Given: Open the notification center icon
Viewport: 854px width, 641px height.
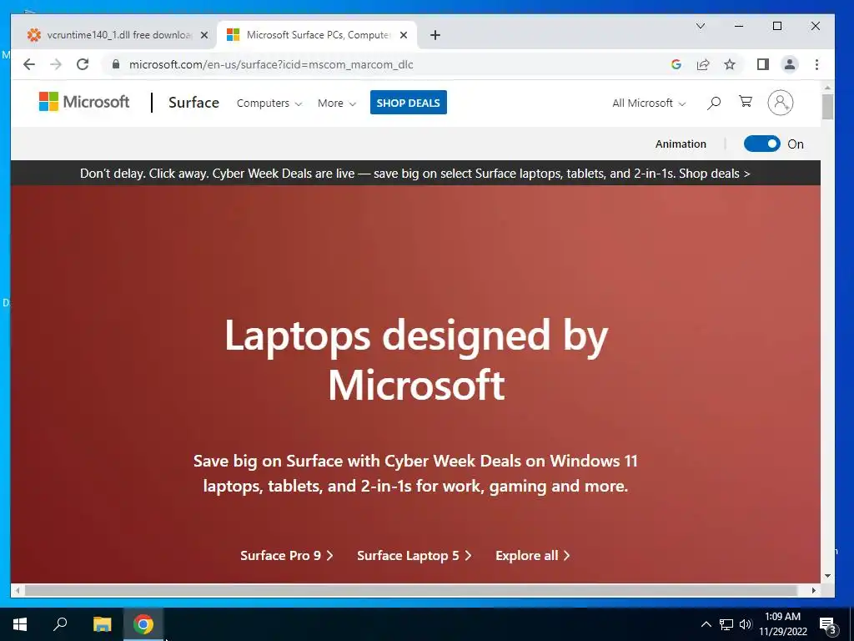Looking at the screenshot, I should [826, 624].
